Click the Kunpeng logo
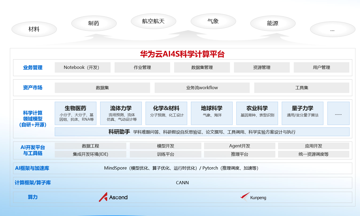The image size is (360, 216). tap(253, 197)
